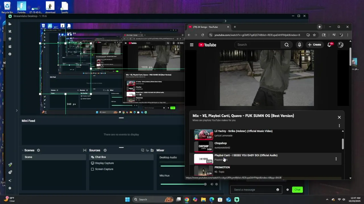The image size is (364, 204).
Task: Open the YouTube guide hamburger menu
Action: [192, 45]
